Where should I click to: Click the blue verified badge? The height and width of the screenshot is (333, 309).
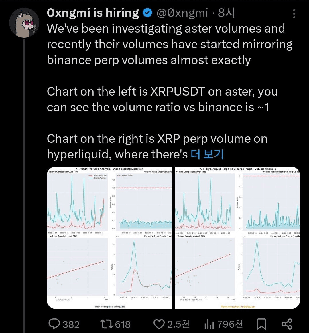[147, 13]
